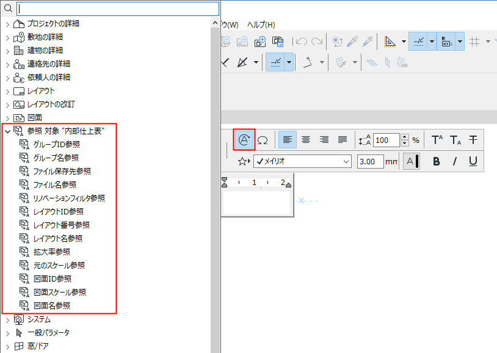Align text right

[x=324, y=139]
